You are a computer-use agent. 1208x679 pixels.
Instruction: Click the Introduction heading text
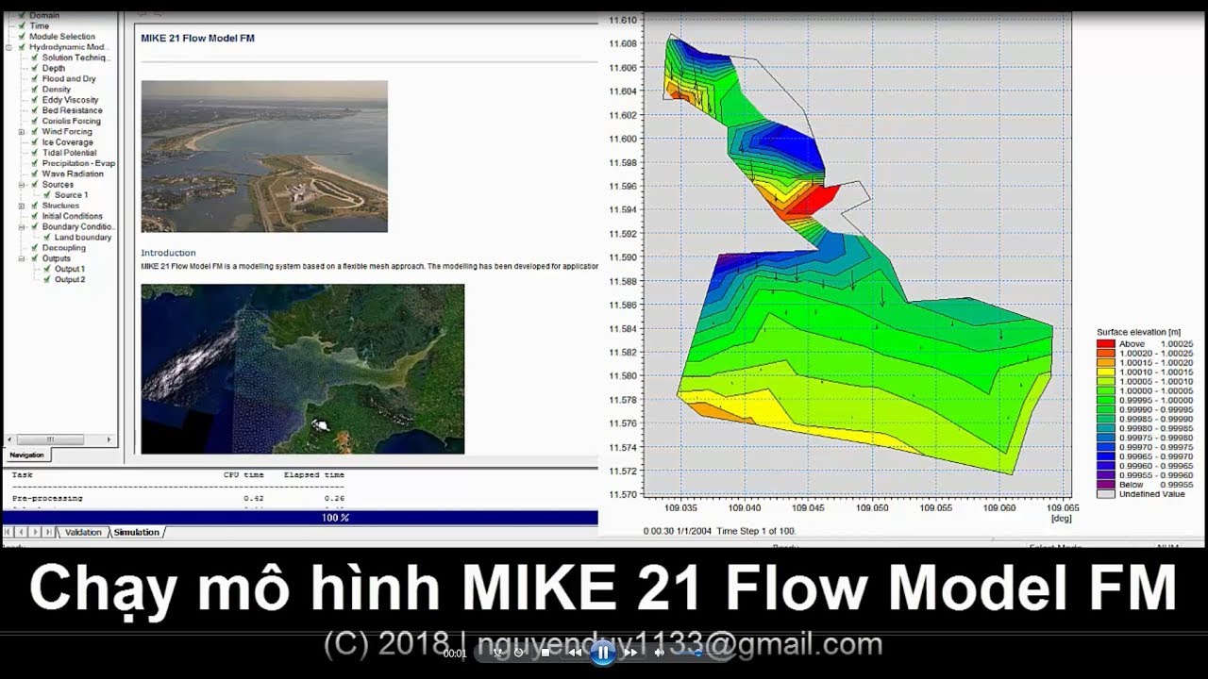tap(168, 253)
